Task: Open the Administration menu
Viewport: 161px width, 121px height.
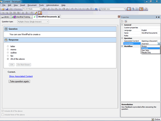Action: [53, 5]
